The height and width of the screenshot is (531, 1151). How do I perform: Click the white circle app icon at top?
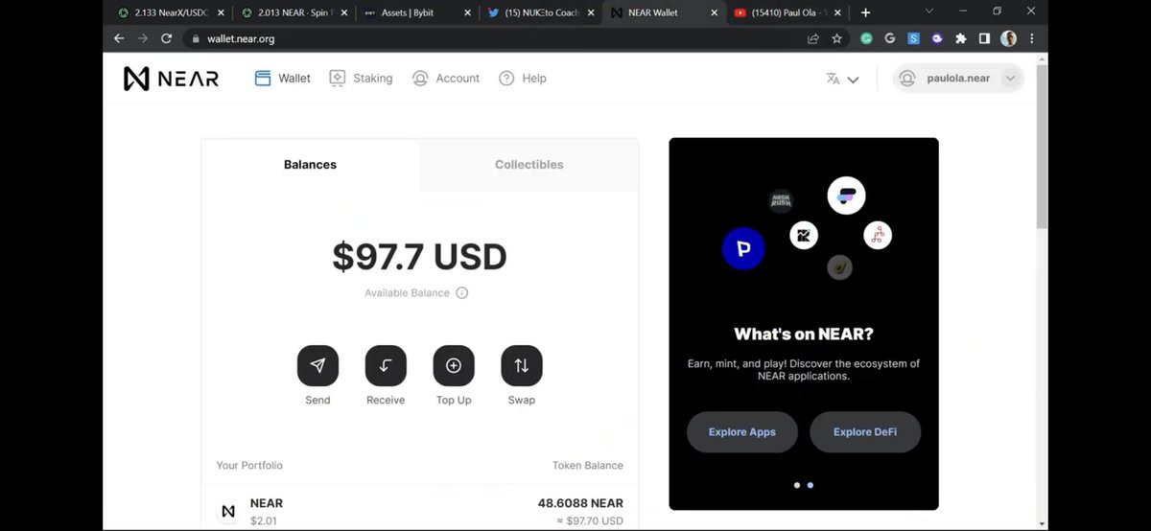(846, 196)
